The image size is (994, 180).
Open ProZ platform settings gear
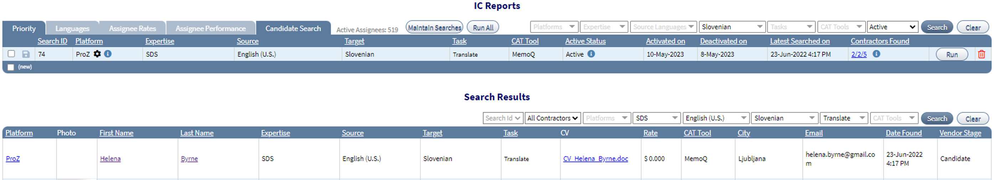coord(97,54)
